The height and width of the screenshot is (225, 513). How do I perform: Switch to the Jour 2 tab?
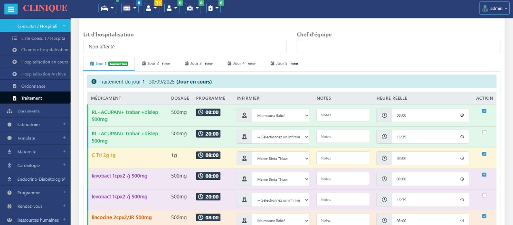point(155,63)
